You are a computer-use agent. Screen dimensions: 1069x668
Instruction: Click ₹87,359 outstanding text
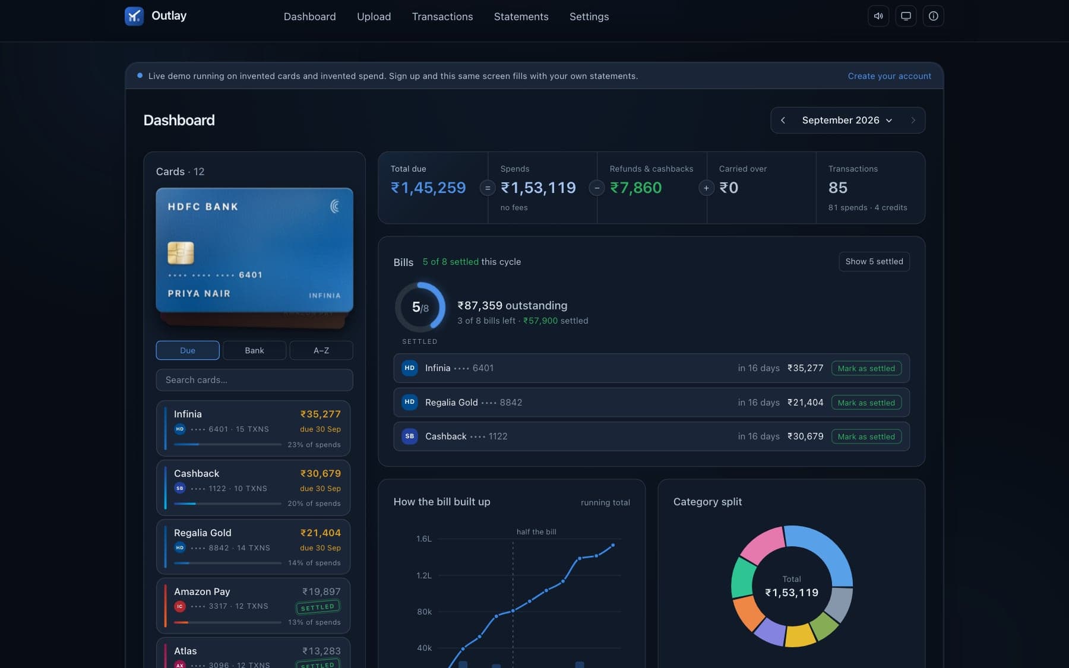[512, 305]
